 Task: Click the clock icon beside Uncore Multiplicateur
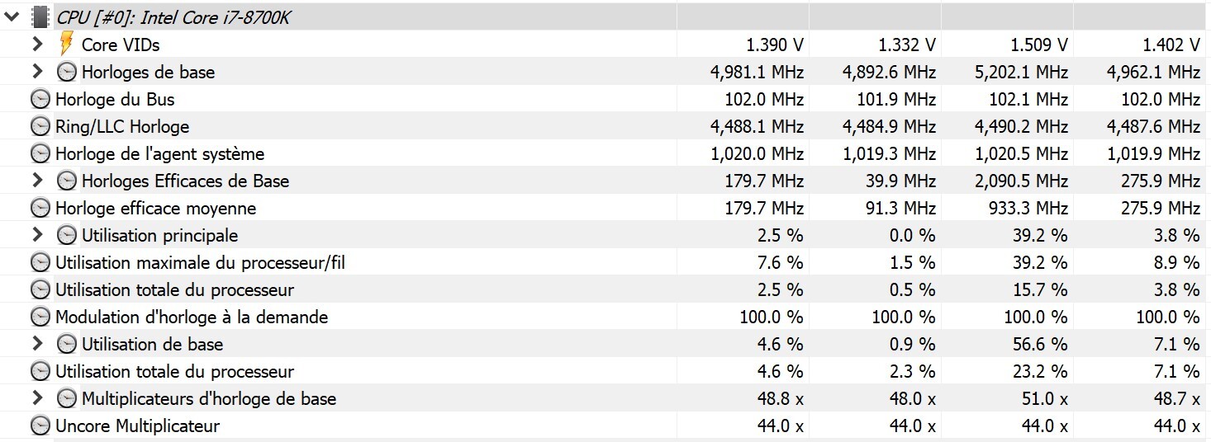coord(40,426)
